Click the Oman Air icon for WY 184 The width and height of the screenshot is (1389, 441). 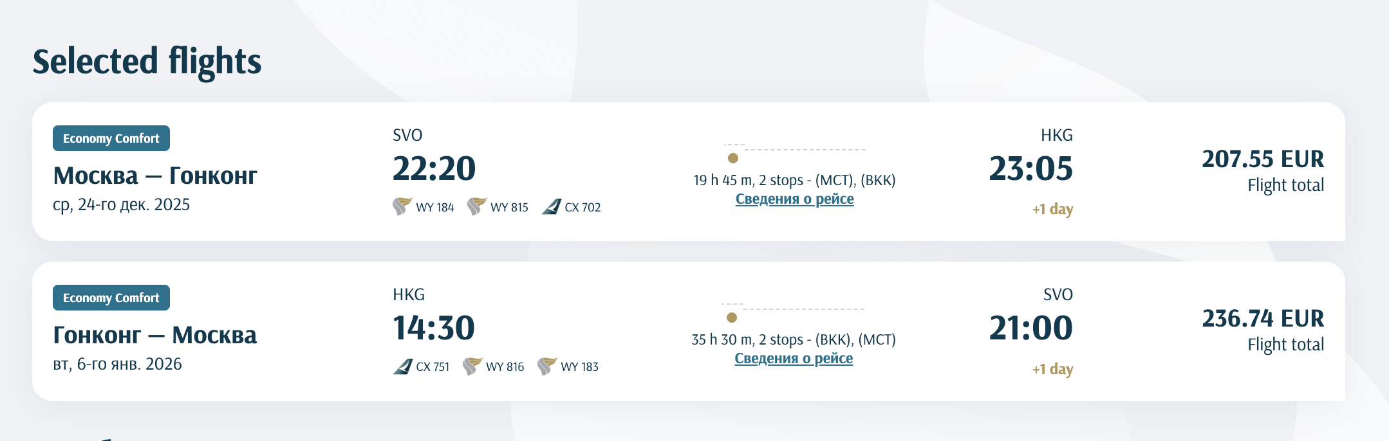click(x=402, y=206)
